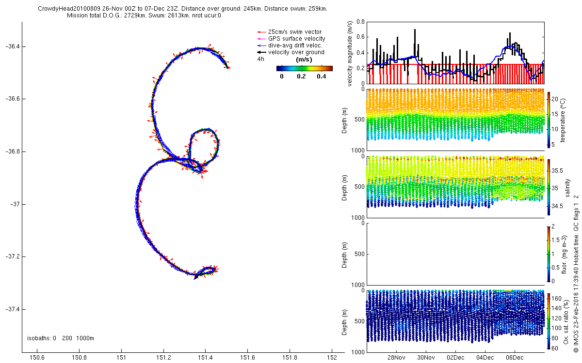Click the 30Nov date tick label
582x363 pixels.
[426, 358]
